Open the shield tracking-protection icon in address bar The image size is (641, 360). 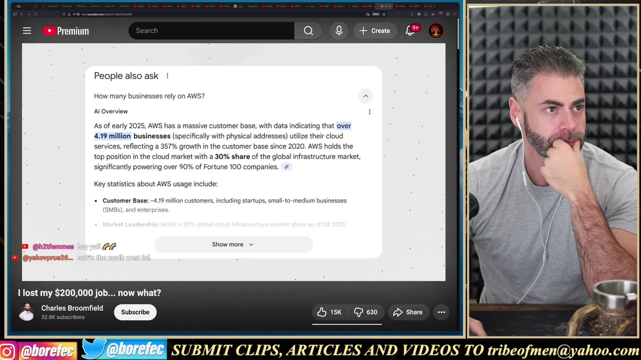[64, 14]
